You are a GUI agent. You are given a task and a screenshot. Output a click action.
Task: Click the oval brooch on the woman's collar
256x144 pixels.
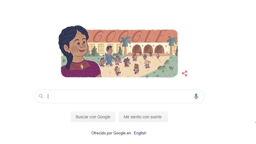(x=82, y=67)
